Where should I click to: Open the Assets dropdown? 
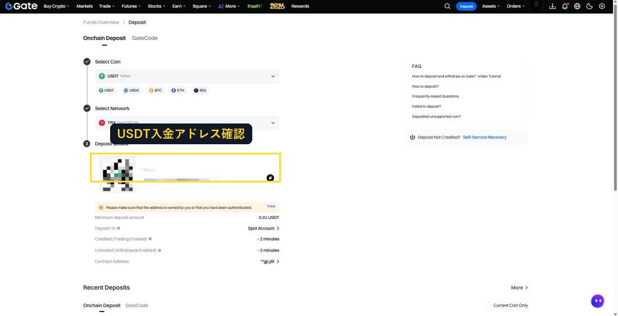[x=491, y=6]
